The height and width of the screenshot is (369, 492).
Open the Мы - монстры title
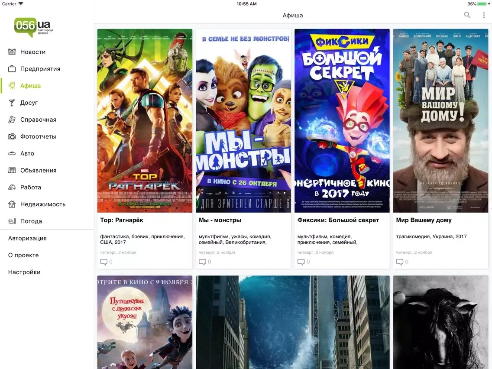click(x=220, y=220)
